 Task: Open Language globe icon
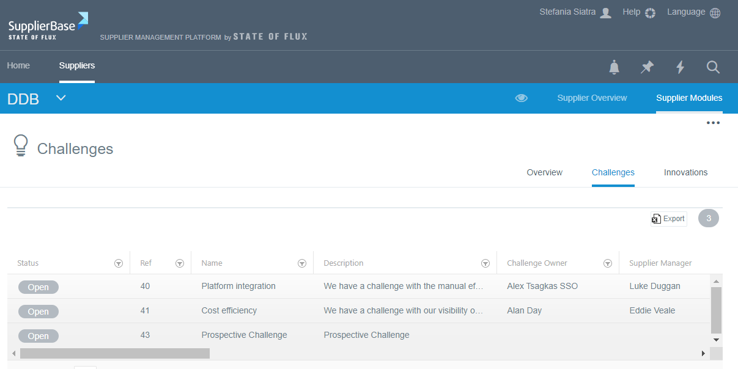(715, 13)
